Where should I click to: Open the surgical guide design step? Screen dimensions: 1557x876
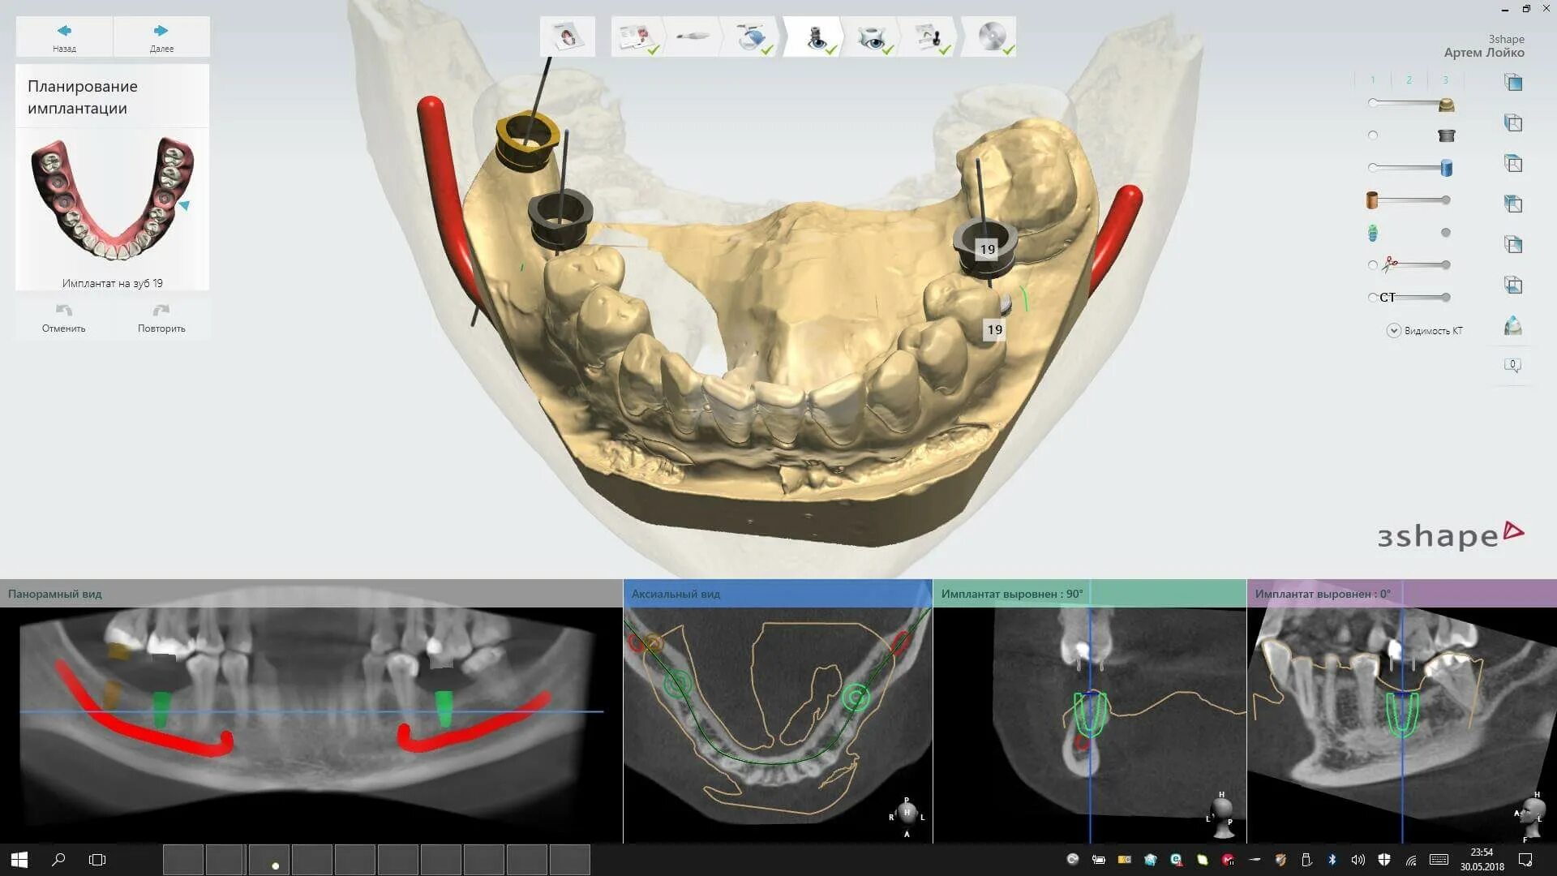click(871, 36)
